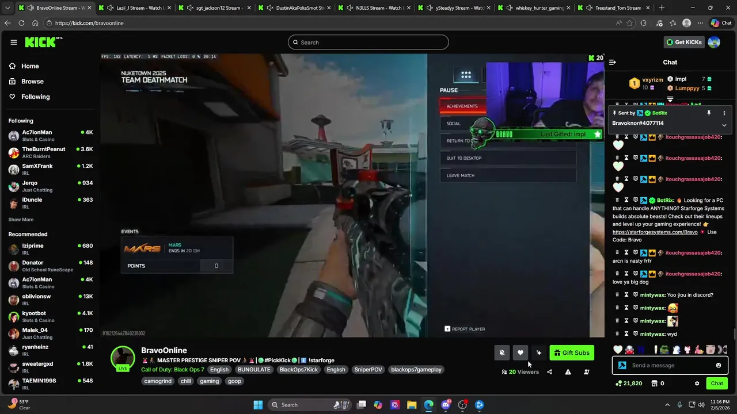Viewport: 737px width, 414px height.
Task: Click the camogrind tag
Action: point(158,381)
